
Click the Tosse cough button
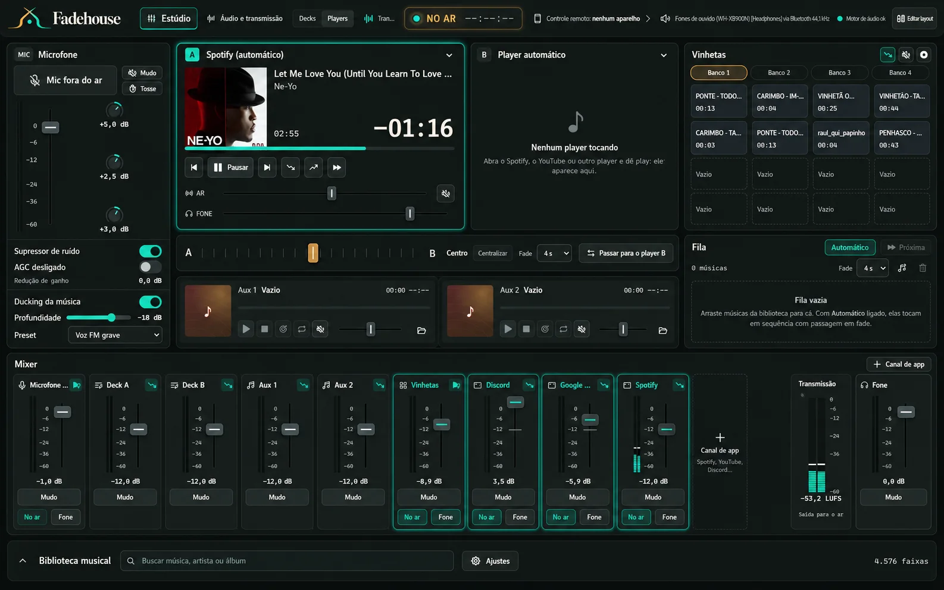pos(142,89)
